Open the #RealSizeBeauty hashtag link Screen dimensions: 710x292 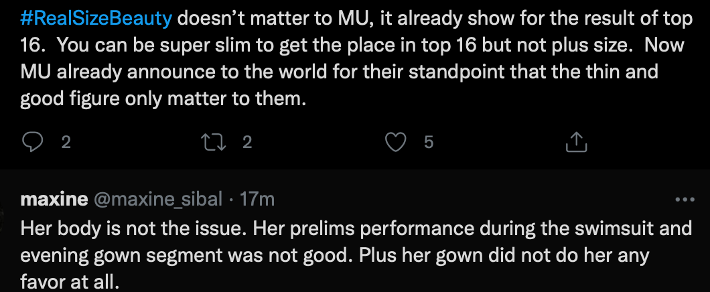97,18
